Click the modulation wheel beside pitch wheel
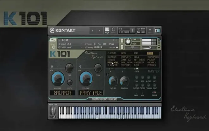This screenshot has width=209, height=131. pos(55,111)
